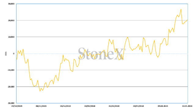Click the 10,000 y-axis label

point(11,37)
